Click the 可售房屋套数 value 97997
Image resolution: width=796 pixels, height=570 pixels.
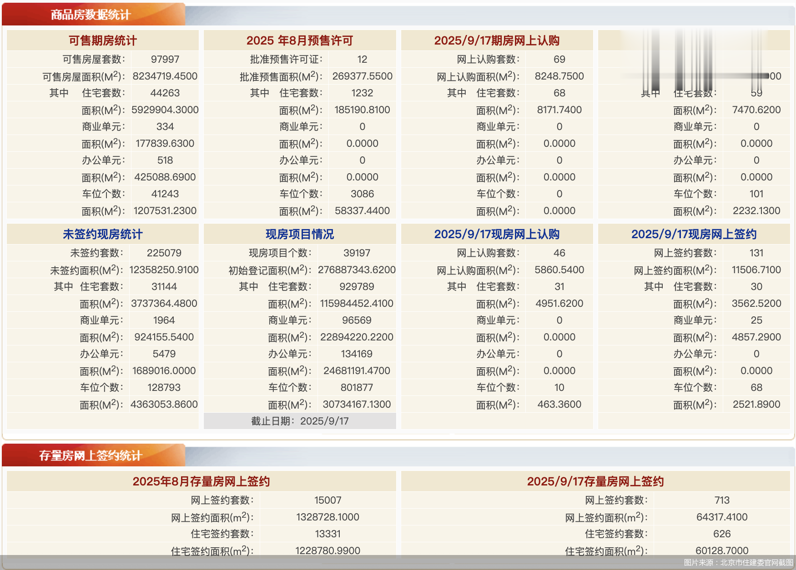pyautogui.click(x=165, y=59)
